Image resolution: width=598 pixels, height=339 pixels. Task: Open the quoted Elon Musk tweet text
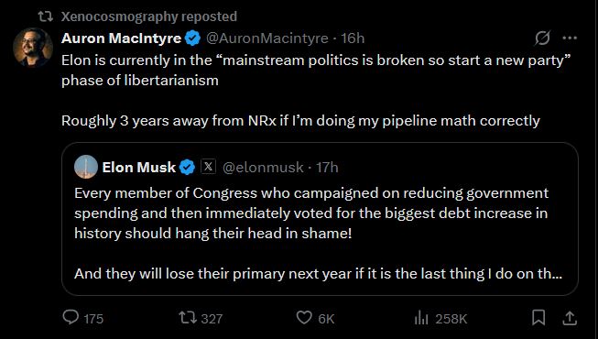tap(318, 234)
